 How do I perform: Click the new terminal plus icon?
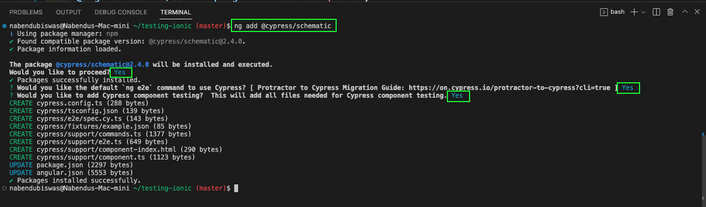point(635,12)
